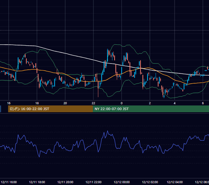Click the 12/11 18:00 date label

(x=37, y=182)
